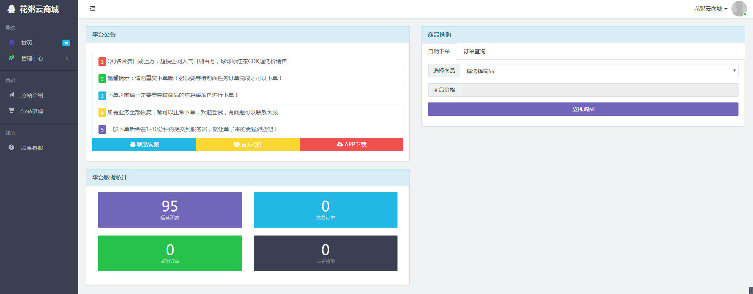
Task: Click the user avatar in the top right
Action: pyautogui.click(x=738, y=9)
